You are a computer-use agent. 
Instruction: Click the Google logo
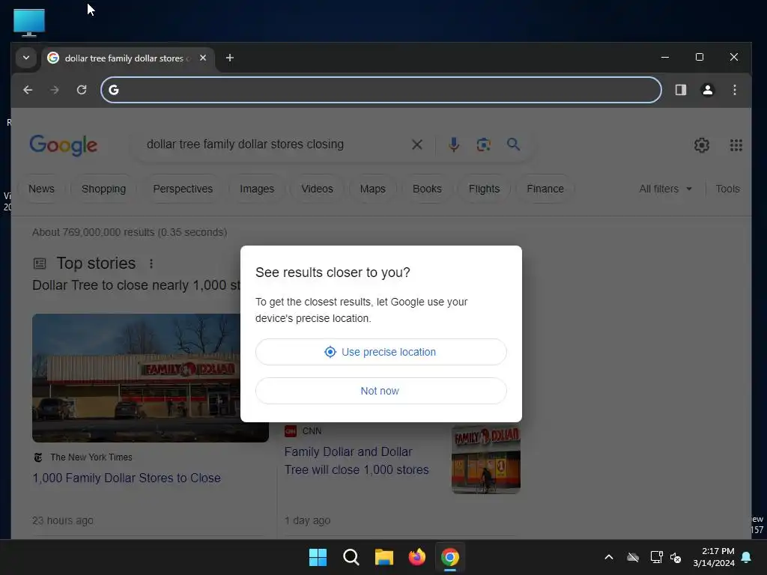click(x=64, y=145)
